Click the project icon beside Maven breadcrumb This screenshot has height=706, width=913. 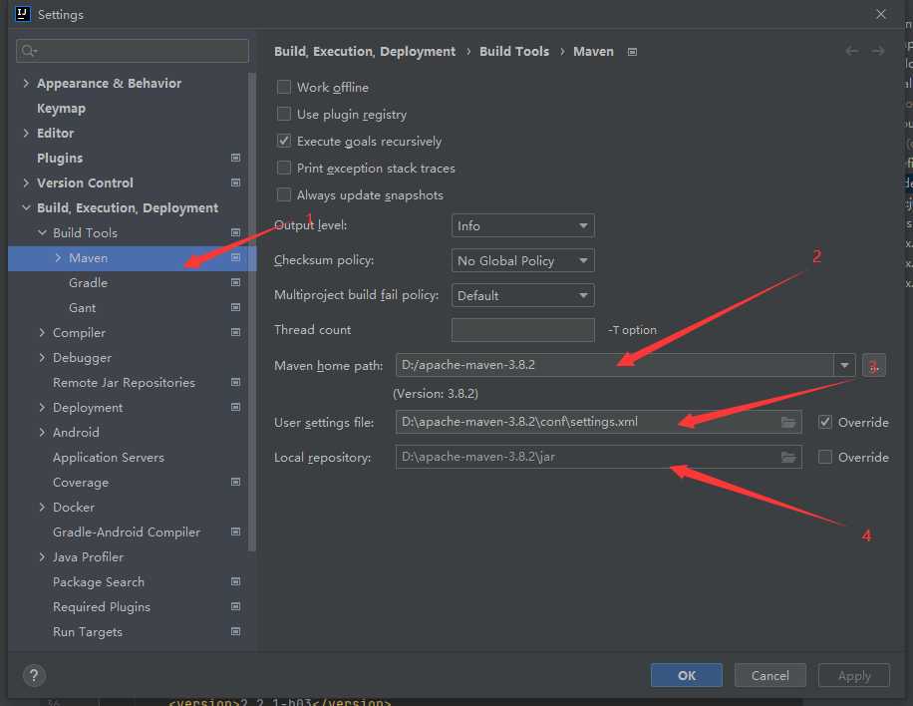click(632, 52)
